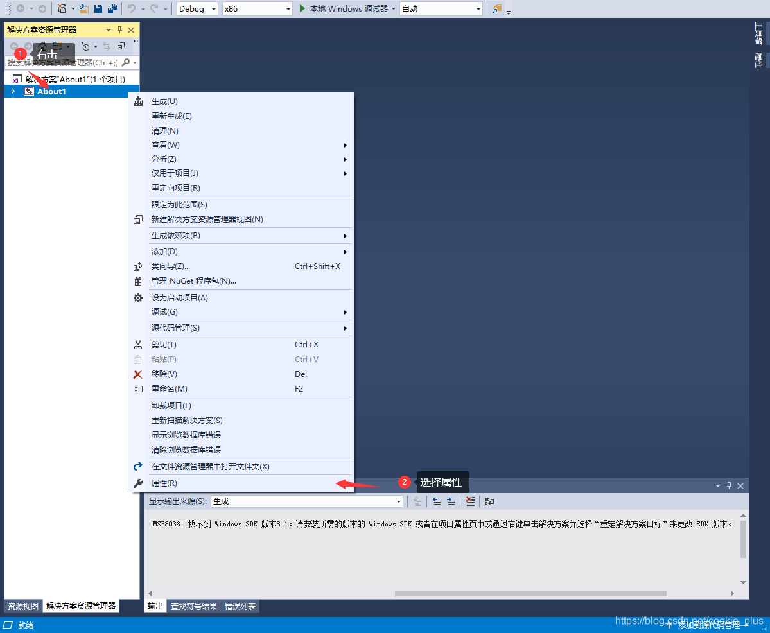Click the Save floppy disk icon
770x633 pixels.
[98, 9]
